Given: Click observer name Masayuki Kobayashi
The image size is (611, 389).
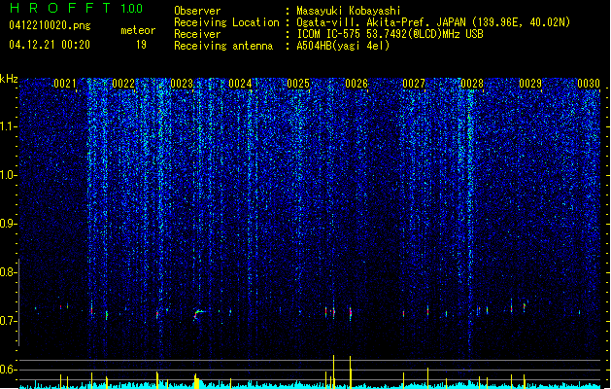Looking at the screenshot, I should coord(349,11).
